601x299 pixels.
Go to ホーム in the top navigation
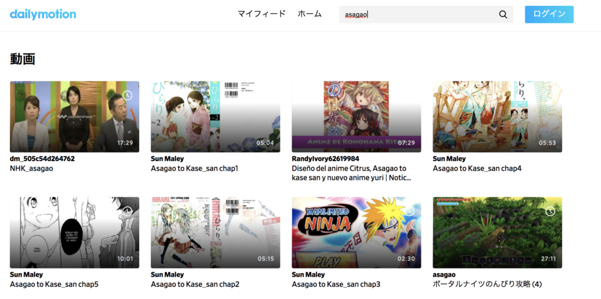[309, 14]
